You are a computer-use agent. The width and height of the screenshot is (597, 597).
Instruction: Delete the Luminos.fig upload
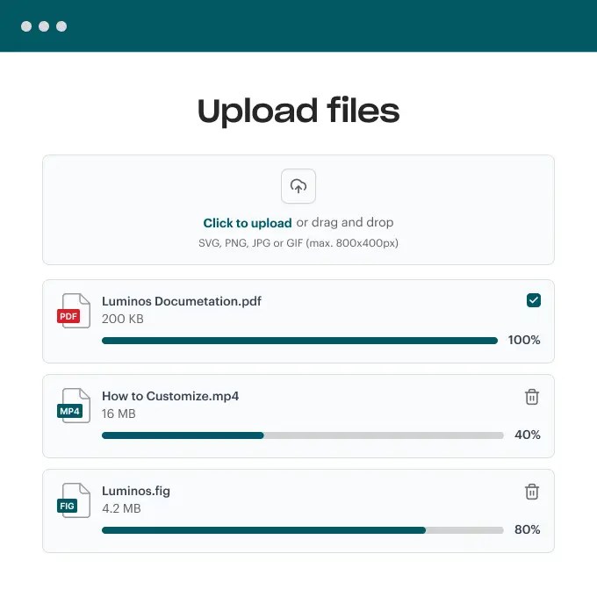tap(531, 492)
